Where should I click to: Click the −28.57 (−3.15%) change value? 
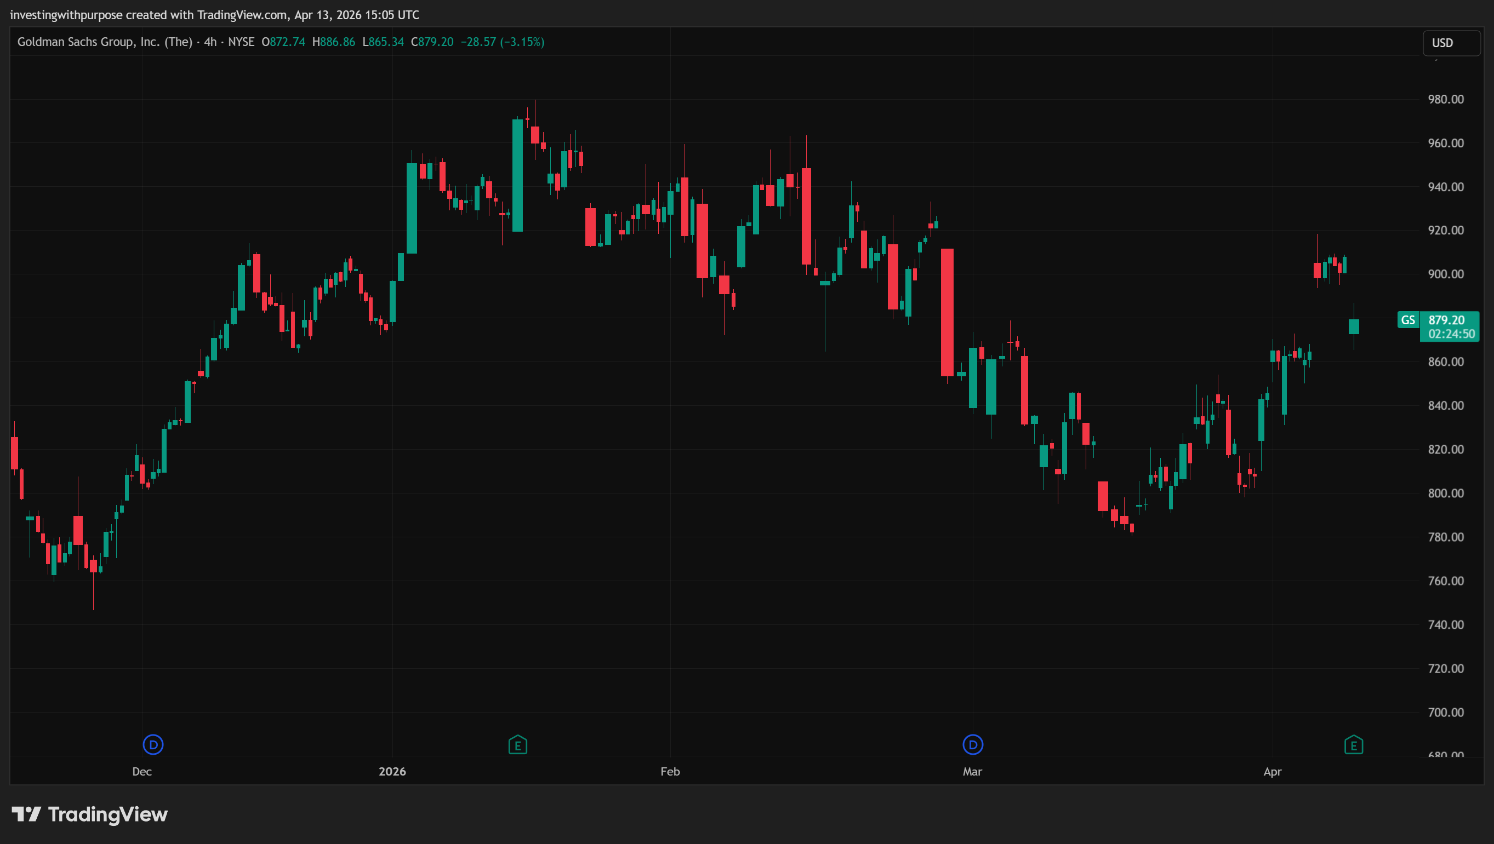tap(502, 42)
